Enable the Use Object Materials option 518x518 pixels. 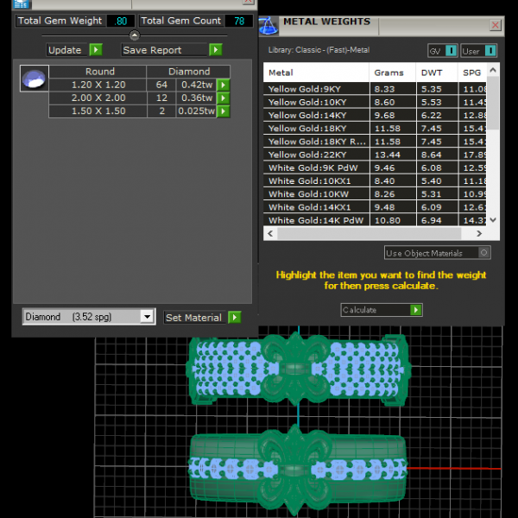(483, 253)
